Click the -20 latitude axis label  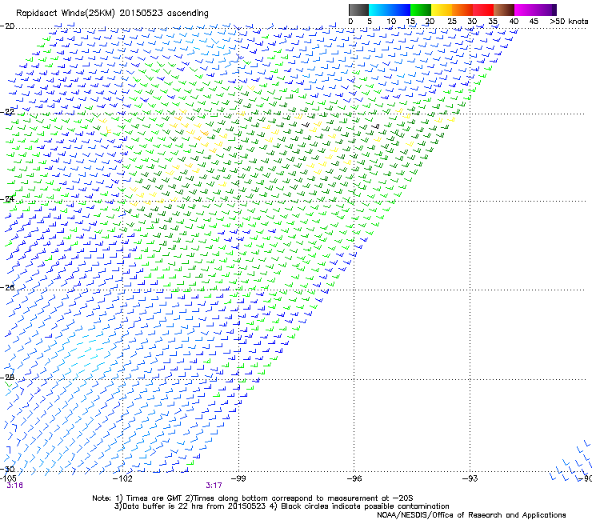[7, 26]
